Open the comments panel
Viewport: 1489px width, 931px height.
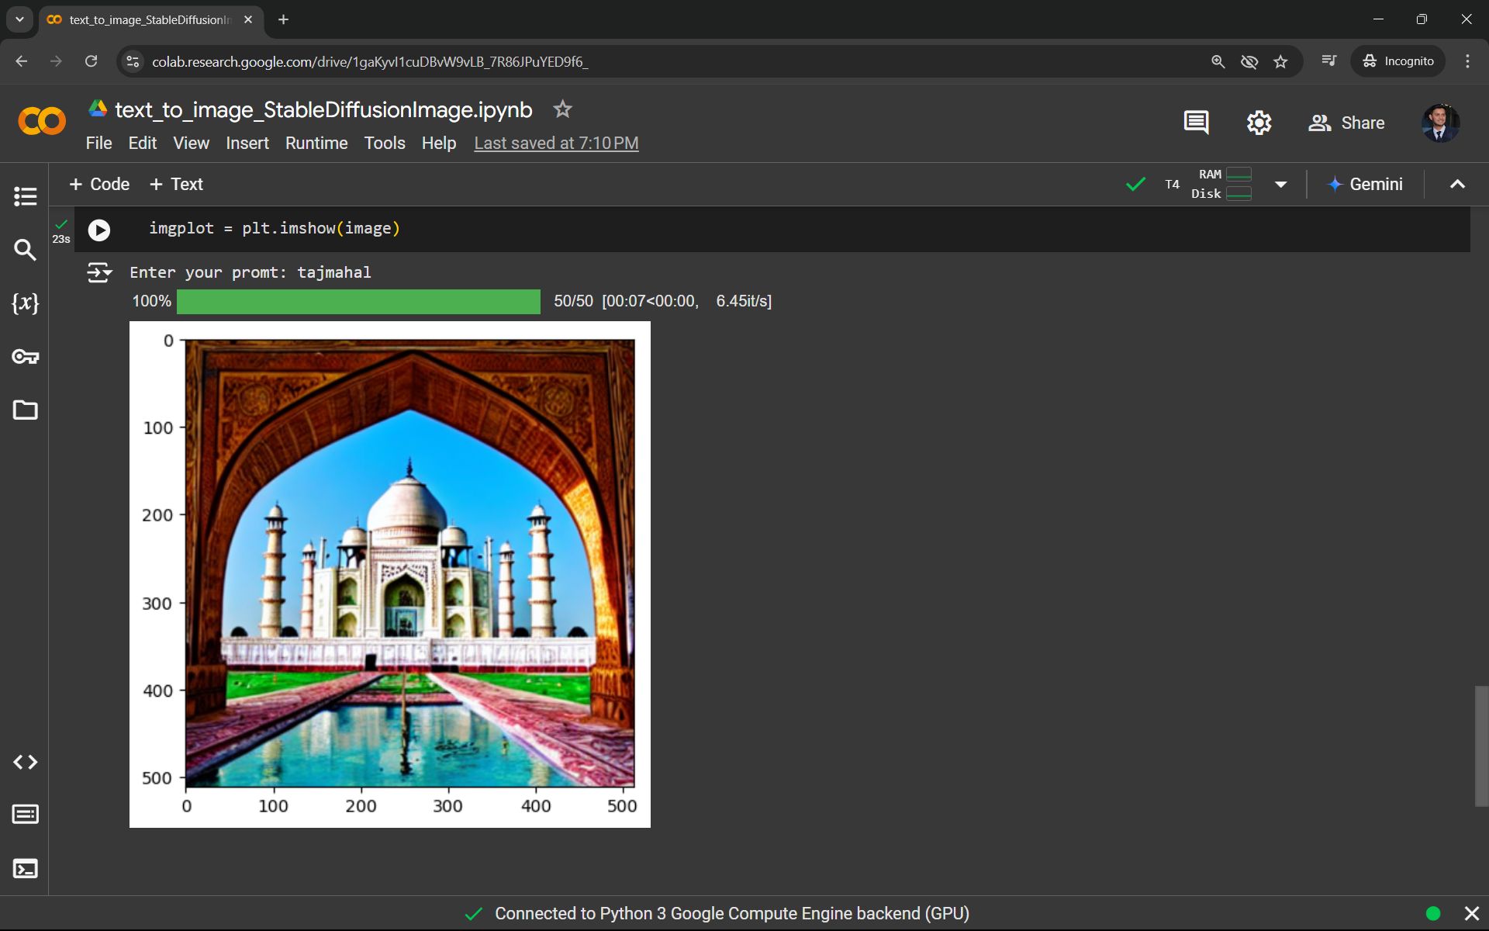(x=1196, y=122)
